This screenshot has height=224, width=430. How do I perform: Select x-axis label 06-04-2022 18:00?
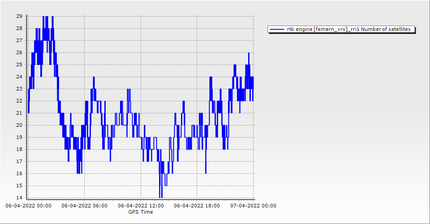click(x=197, y=206)
